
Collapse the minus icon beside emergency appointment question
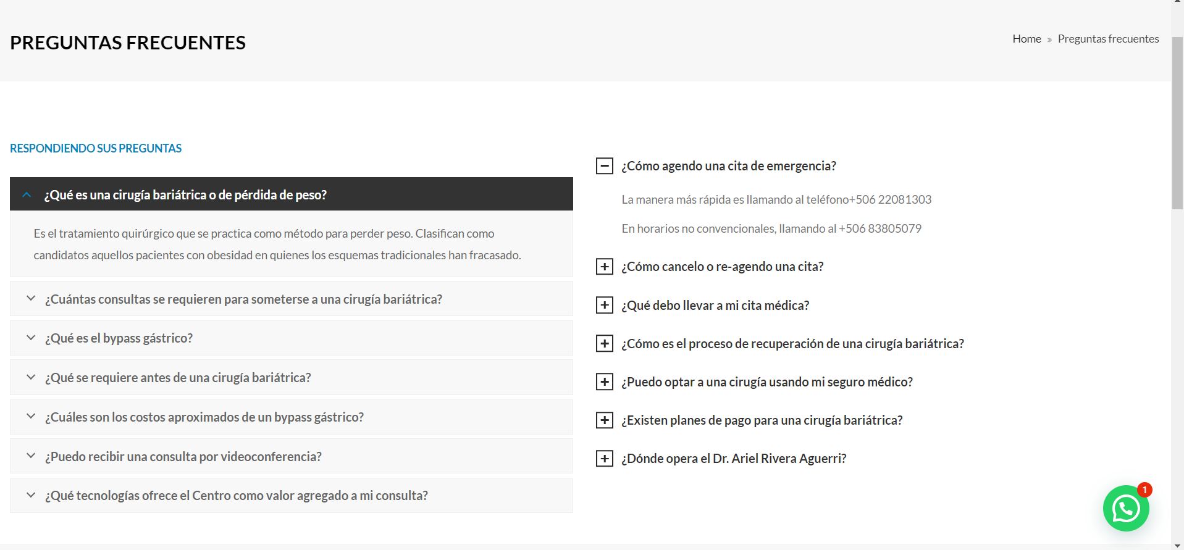tap(604, 166)
